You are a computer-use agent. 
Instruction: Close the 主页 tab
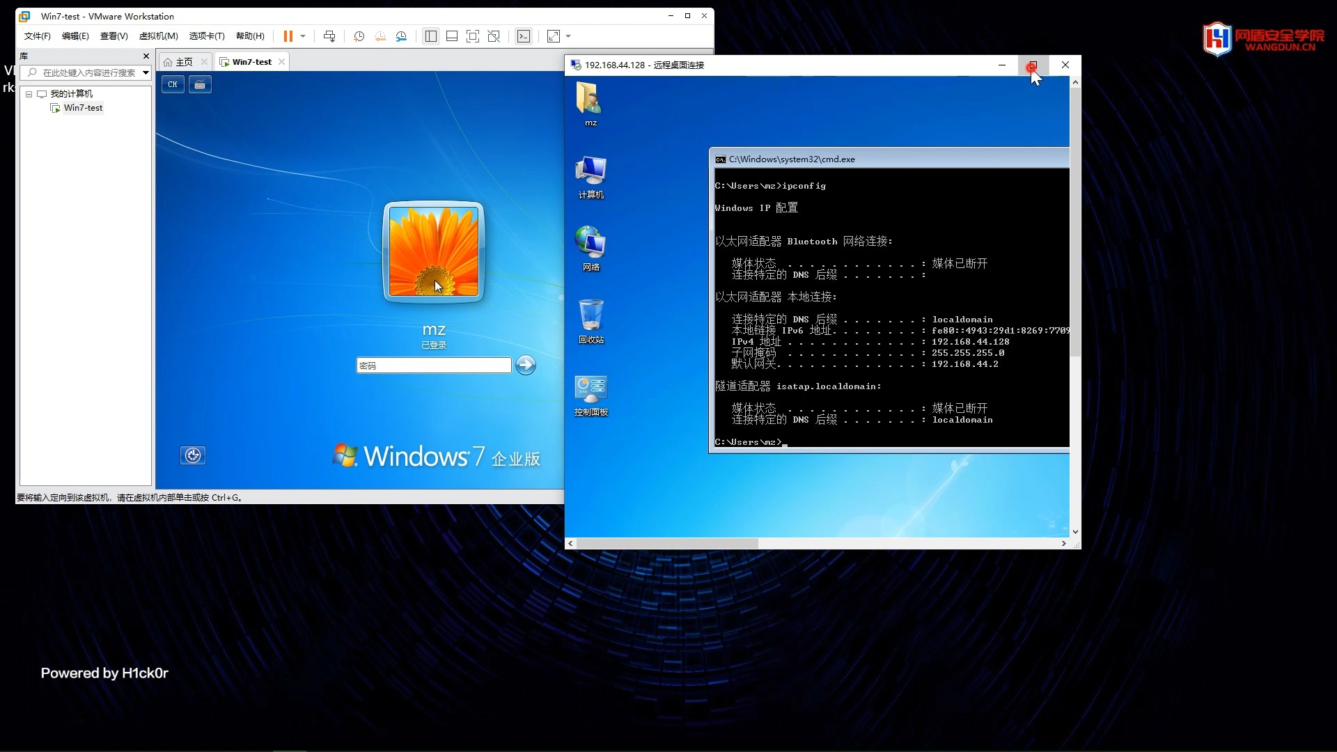[x=204, y=62]
